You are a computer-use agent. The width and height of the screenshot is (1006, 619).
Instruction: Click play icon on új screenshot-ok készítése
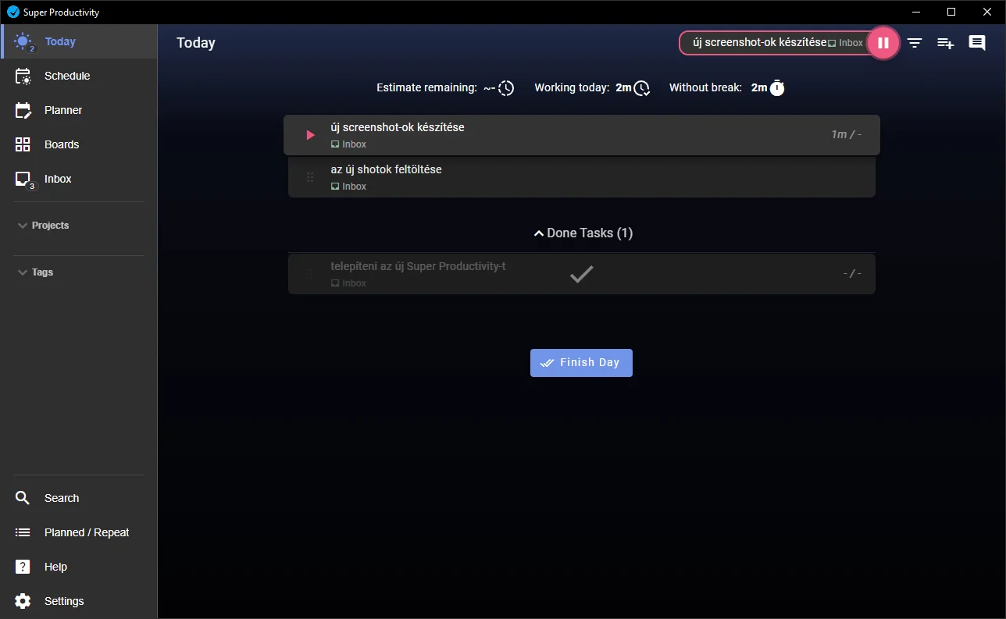310,135
